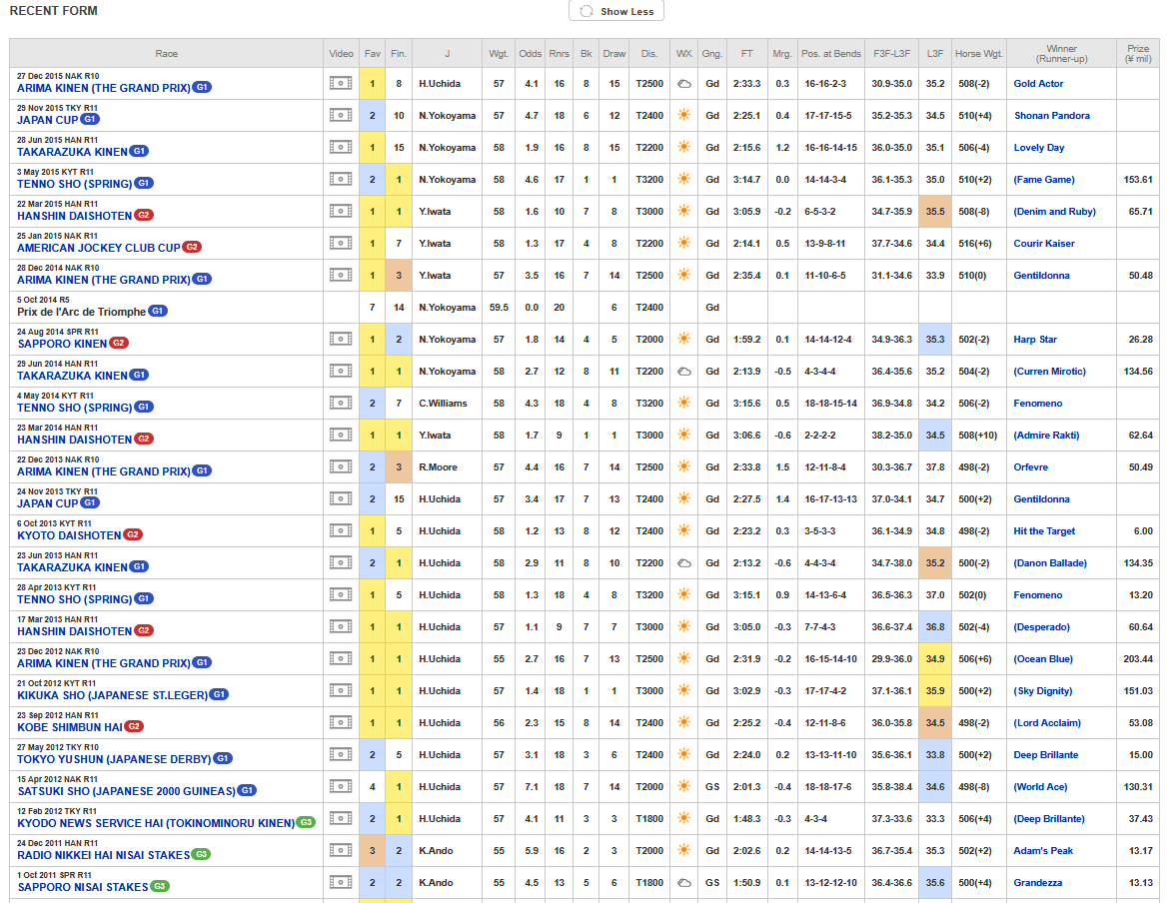Open Sapporo Nisai Stakes race link
The height and width of the screenshot is (903, 1171).
(83, 887)
